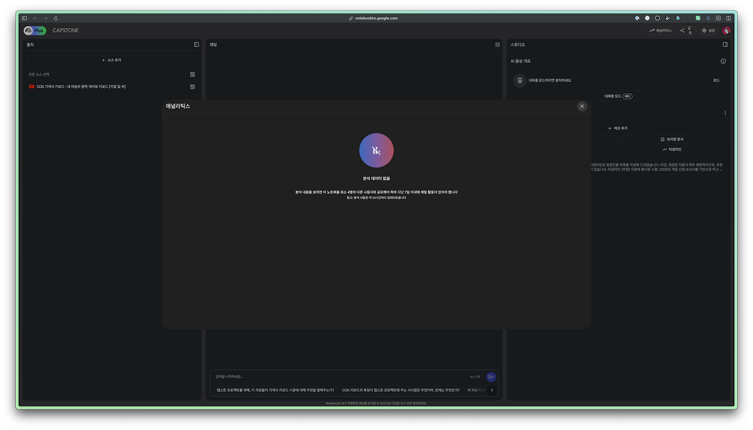This screenshot has height=430, width=753.
Task: Click the 로드 load button
Action: pos(716,81)
